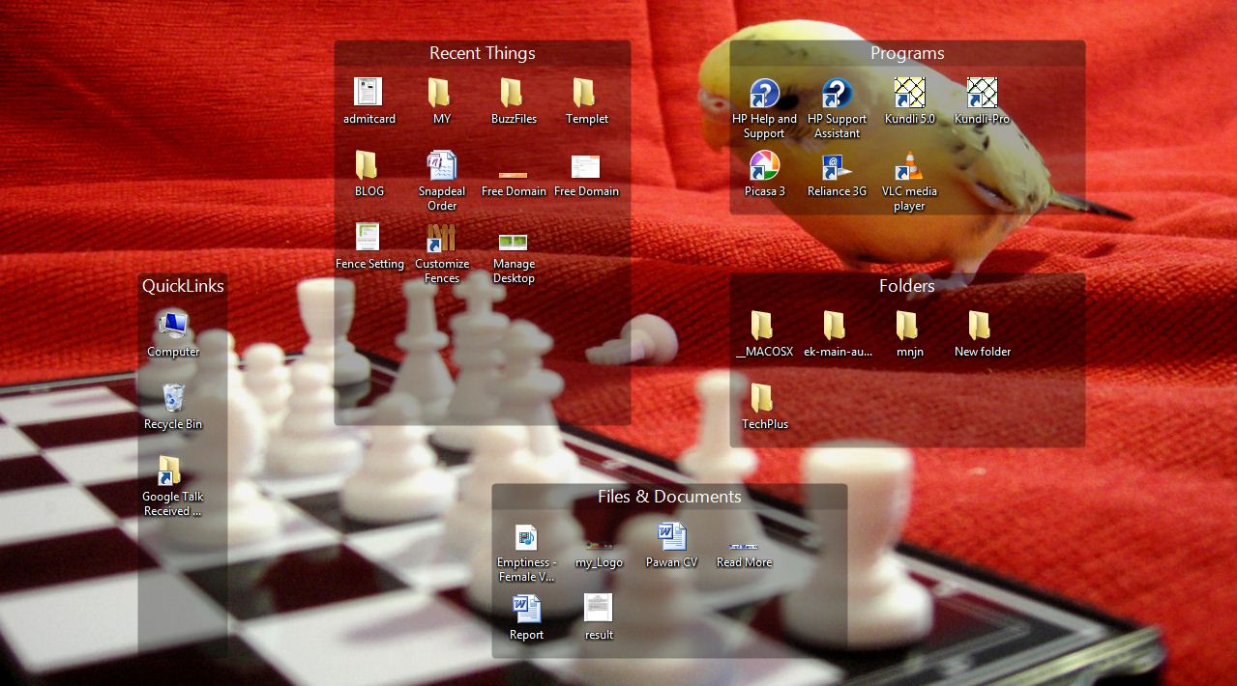The height and width of the screenshot is (686, 1237).
Task: Open the Pawan CV Word document
Action: 671,536
